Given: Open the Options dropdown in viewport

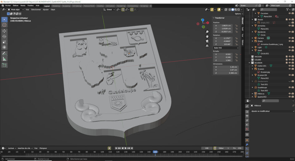Looking at the screenshot, I should (x=238, y=14).
